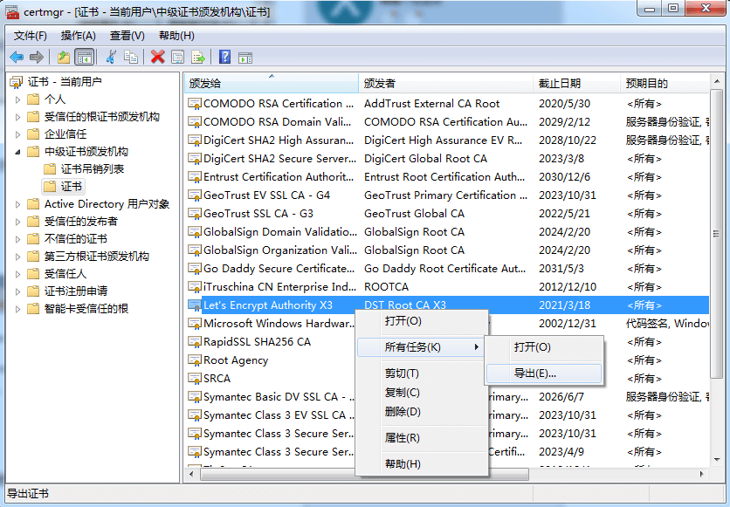Go up one level with folder icon
This screenshot has height=507, width=730.
pyautogui.click(x=64, y=58)
